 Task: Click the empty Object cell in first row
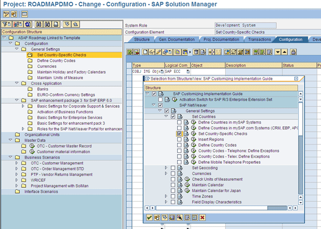(208, 71)
